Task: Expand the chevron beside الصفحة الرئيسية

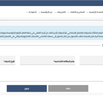Action: point(87,12)
